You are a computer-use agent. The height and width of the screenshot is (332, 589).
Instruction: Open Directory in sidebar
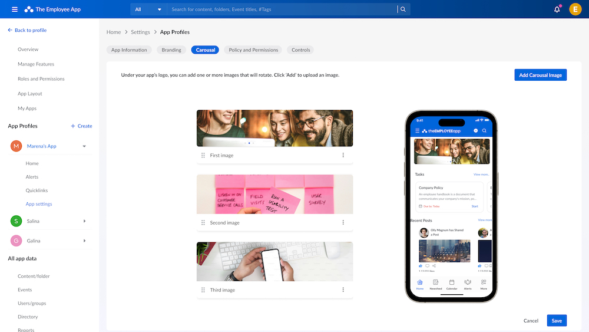pos(28,317)
